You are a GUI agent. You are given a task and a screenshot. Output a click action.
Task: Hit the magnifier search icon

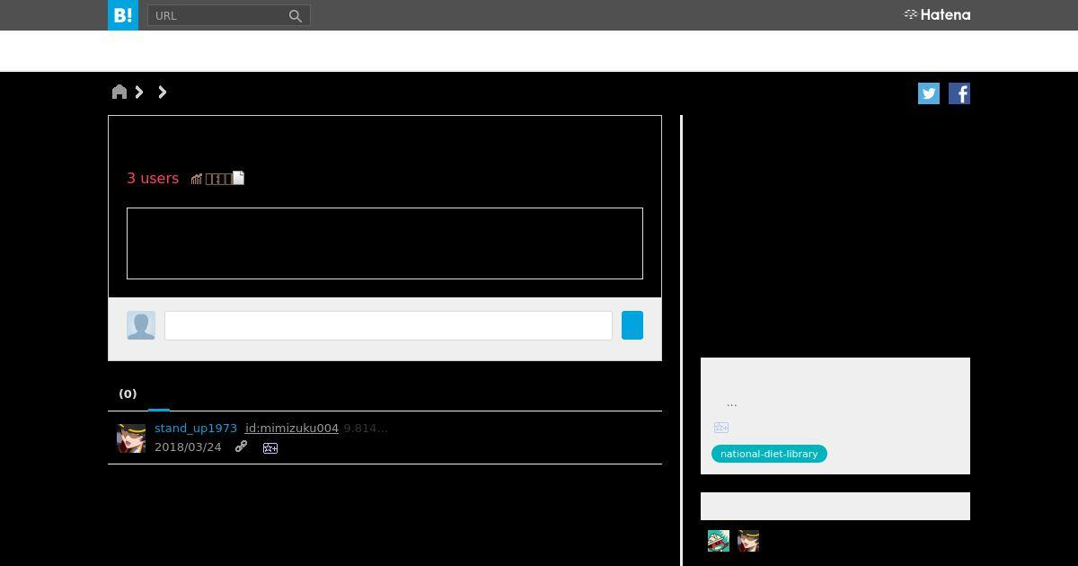pos(296,15)
